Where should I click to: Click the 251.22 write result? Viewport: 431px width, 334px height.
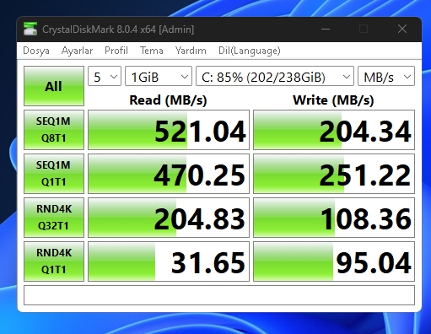[x=334, y=174]
